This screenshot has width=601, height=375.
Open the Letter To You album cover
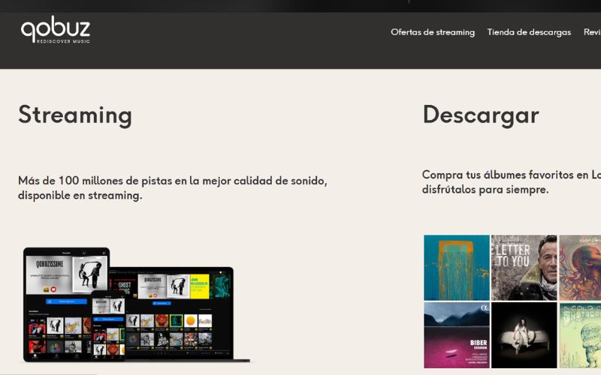point(524,268)
